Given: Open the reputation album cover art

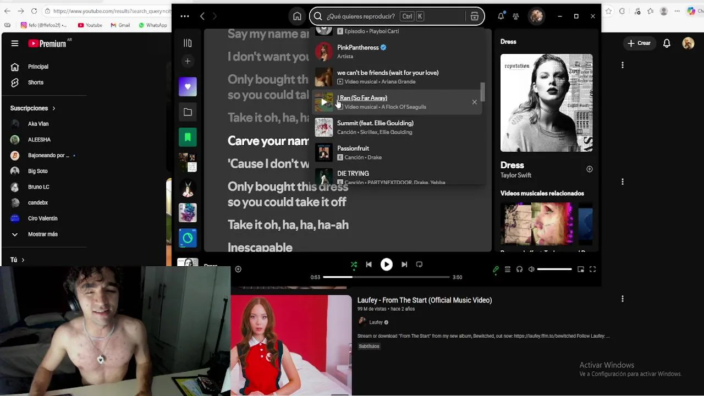Looking at the screenshot, I should [547, 103].
